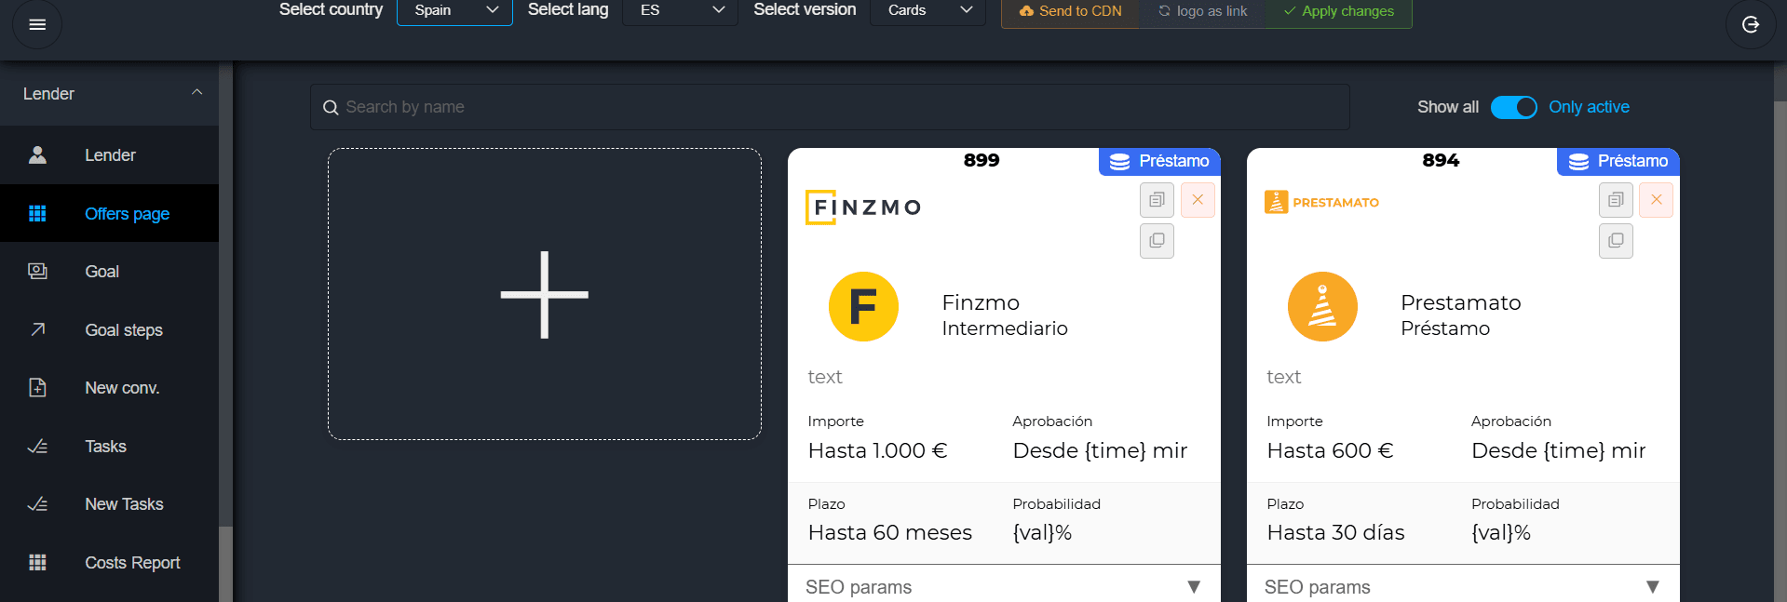Collapse the Lender sidebar section
1787x602 pixels.
click(x=109, y=94)
